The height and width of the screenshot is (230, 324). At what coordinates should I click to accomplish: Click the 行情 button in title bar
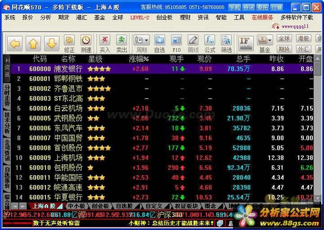[x=277, y=8]
